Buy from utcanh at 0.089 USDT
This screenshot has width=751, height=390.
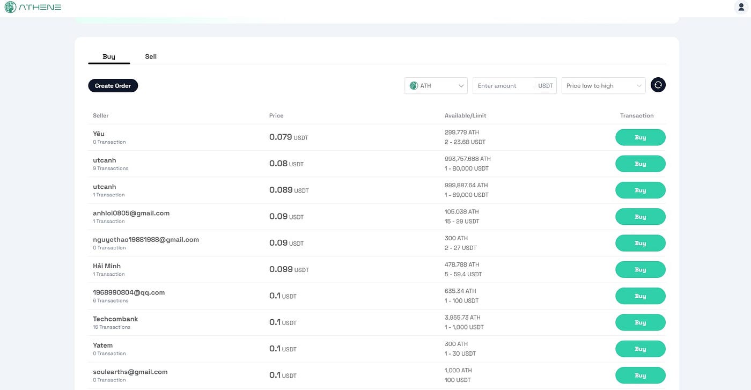coord(640,190)
